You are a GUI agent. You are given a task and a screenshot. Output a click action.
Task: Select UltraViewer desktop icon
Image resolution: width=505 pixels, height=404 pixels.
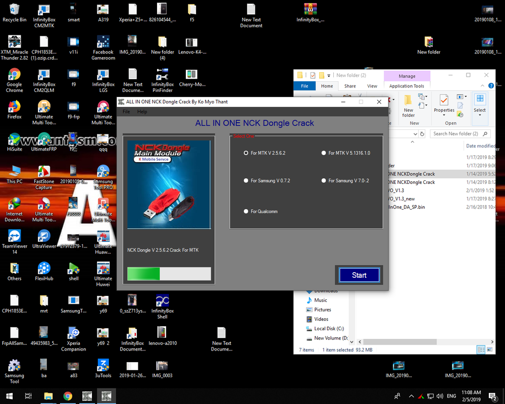click(44, 239)
